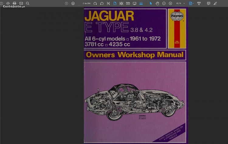Screen dimensions: 228x144
Task: Select the highlighter pen tool
Action: click(215, 3)
